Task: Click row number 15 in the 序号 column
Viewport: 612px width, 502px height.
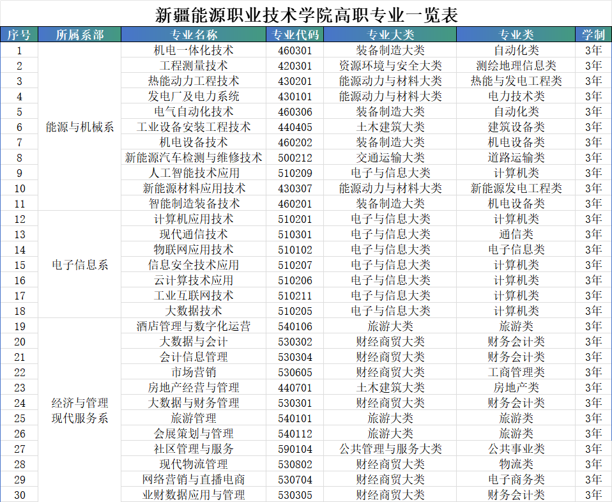Action: (x=19, y=265)
